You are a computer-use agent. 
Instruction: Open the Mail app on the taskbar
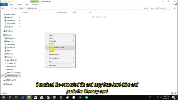coord(42,97)
